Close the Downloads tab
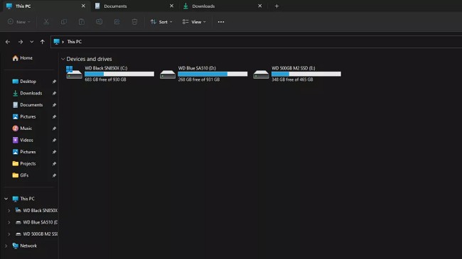This screenshot has height=259, width=462. (x=260, y=6)
